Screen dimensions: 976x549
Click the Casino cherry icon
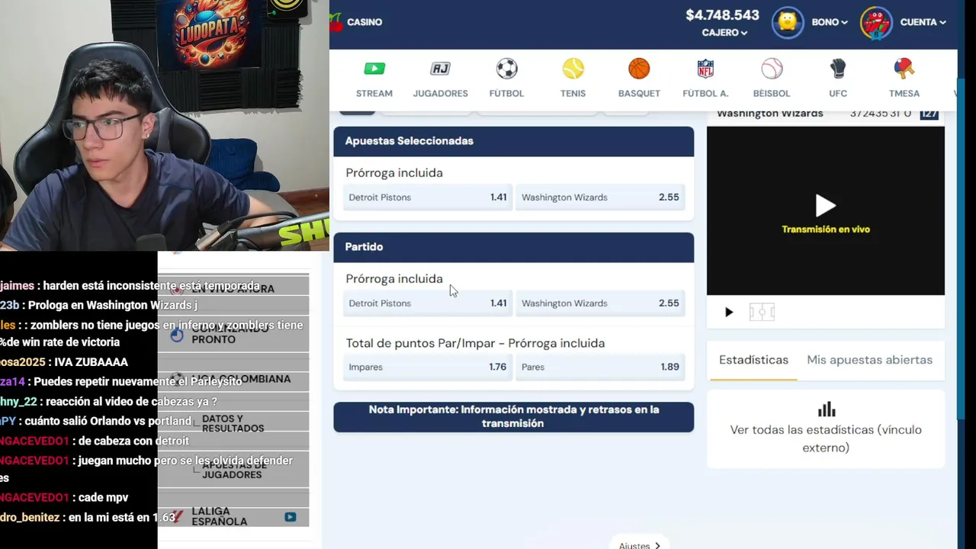pyautogui.click(x=335, y=22)
